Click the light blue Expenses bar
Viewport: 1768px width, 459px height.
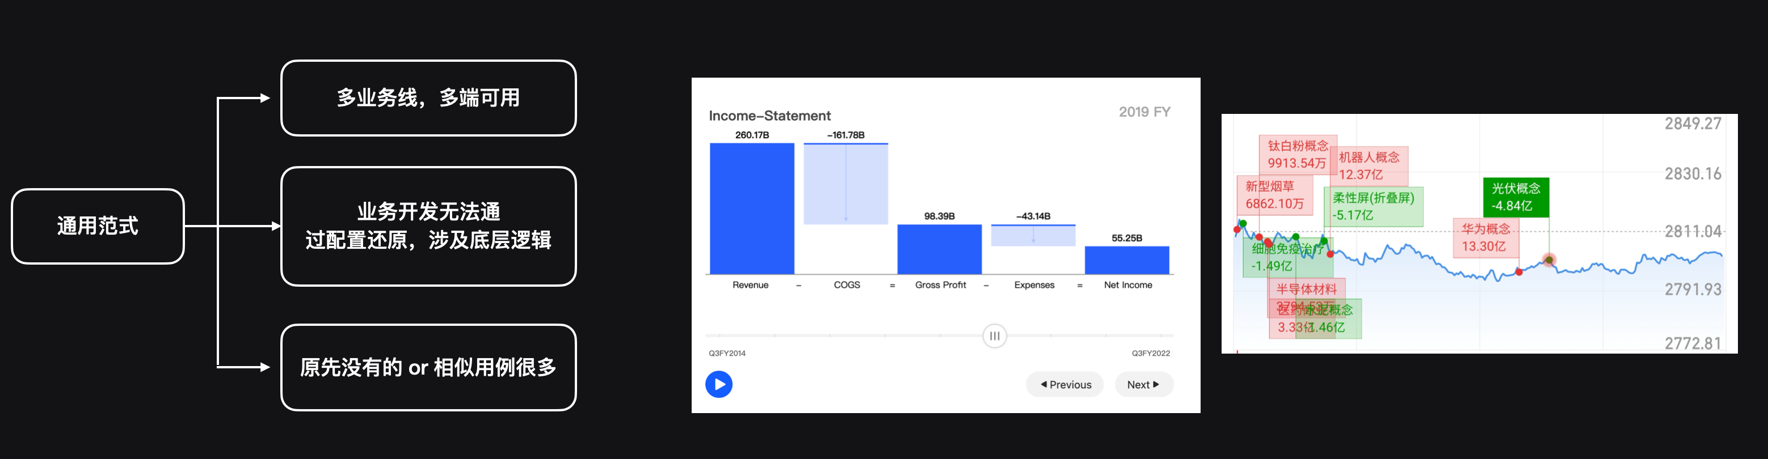[x=1033, y=235]
